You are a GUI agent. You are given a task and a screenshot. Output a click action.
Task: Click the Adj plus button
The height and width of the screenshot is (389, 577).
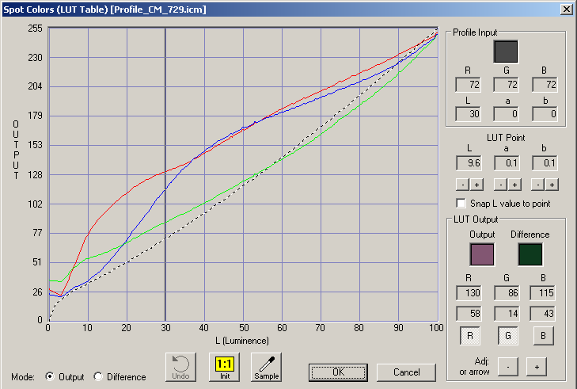(x=537, y=367)
